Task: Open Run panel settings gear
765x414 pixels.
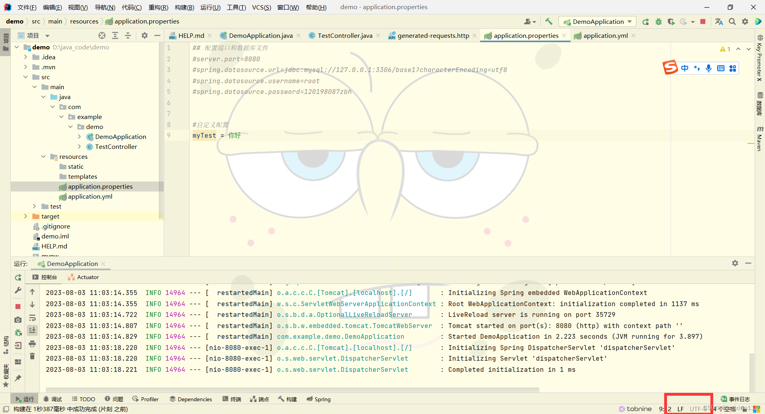Action: point(735,263)
